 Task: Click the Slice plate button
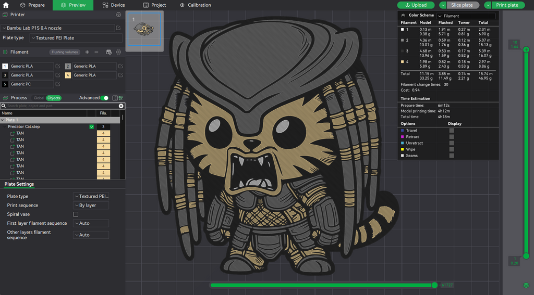click(462, 5)
